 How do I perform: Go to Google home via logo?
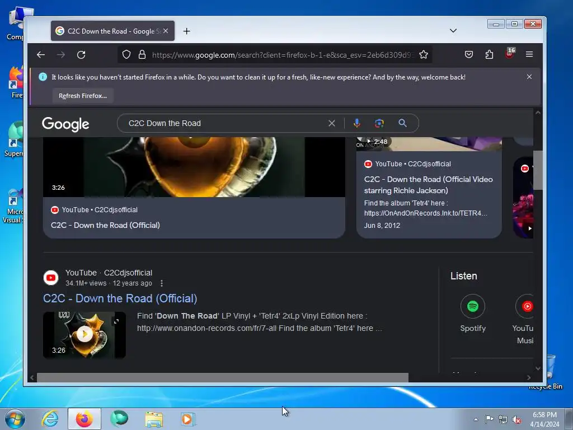(65, 124)
